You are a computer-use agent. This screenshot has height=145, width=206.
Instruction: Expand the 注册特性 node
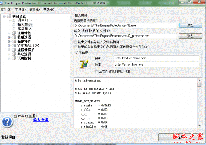9,33
